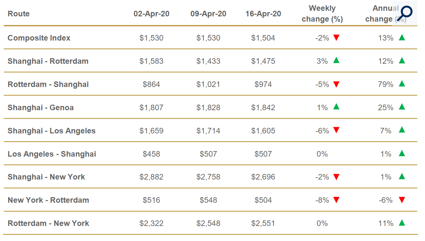Click the $2,882 Shanghai - New York value
Viewport: 425px width, 241px height.
151,177
